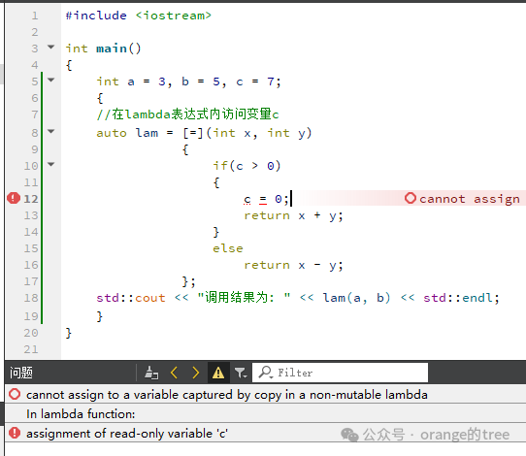Click '#include' on line 1
Image resolution: width=526 pixels, height=456 pixels.
pos(96,16)
